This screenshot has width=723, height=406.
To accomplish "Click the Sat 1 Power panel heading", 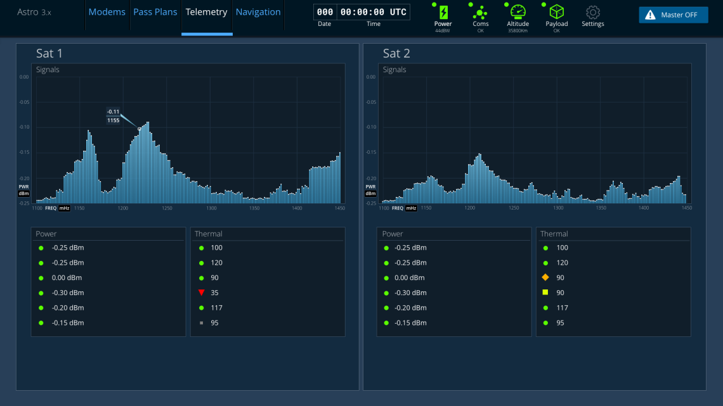I will click(x=46, y=234).
